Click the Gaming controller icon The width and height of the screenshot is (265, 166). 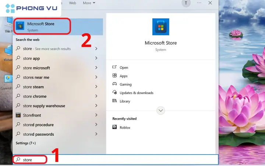114,84
